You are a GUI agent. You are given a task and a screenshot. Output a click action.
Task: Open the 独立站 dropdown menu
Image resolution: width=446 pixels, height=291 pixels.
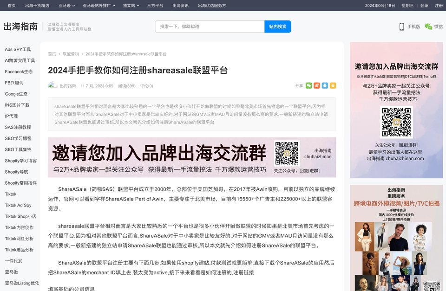point(131,6)
